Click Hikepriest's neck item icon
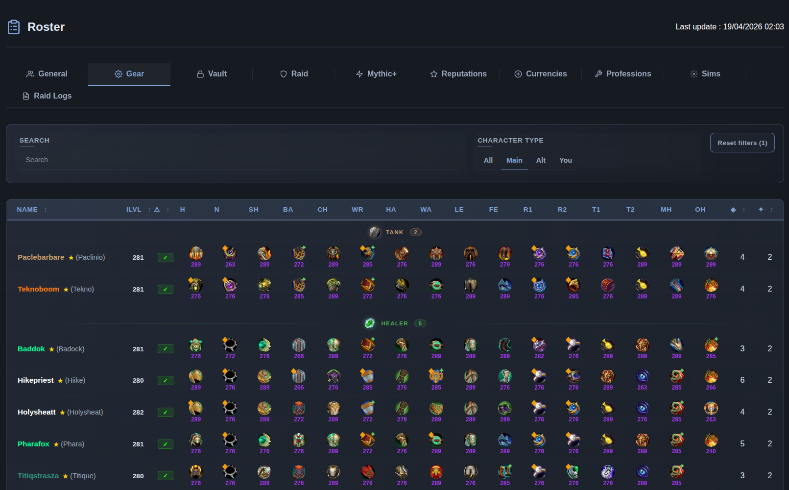The image size is (789, 490). point(230,376)
